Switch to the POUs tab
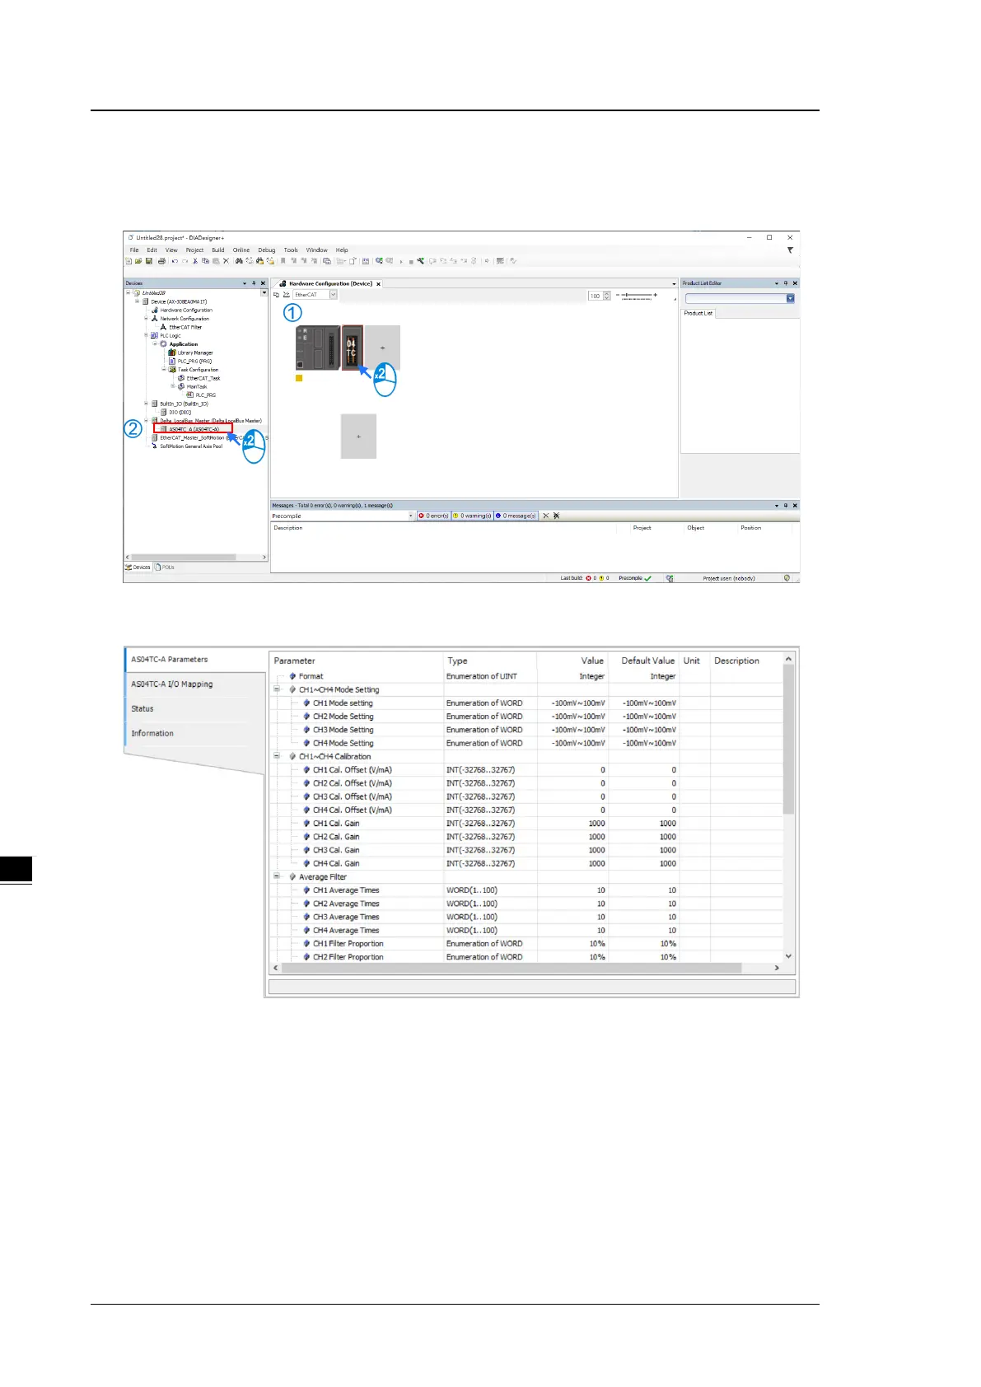 pos(165,567)
